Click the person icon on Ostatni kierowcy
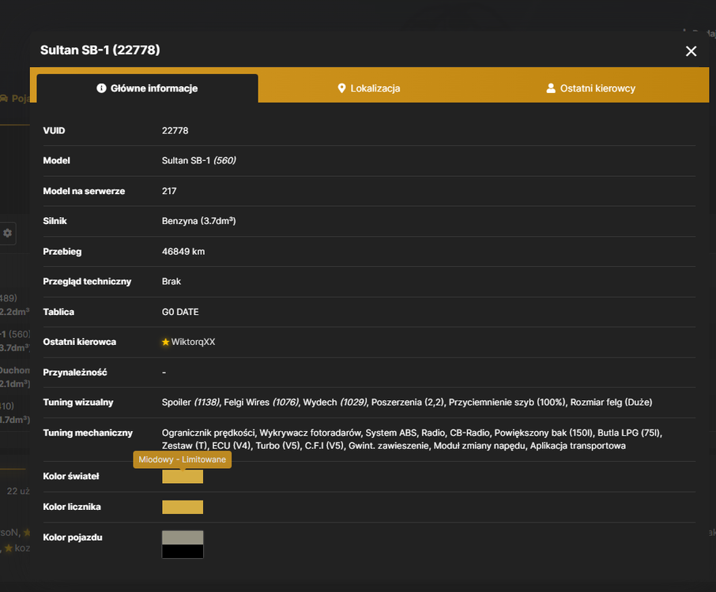Screen dimensions: 716x592 551,88
